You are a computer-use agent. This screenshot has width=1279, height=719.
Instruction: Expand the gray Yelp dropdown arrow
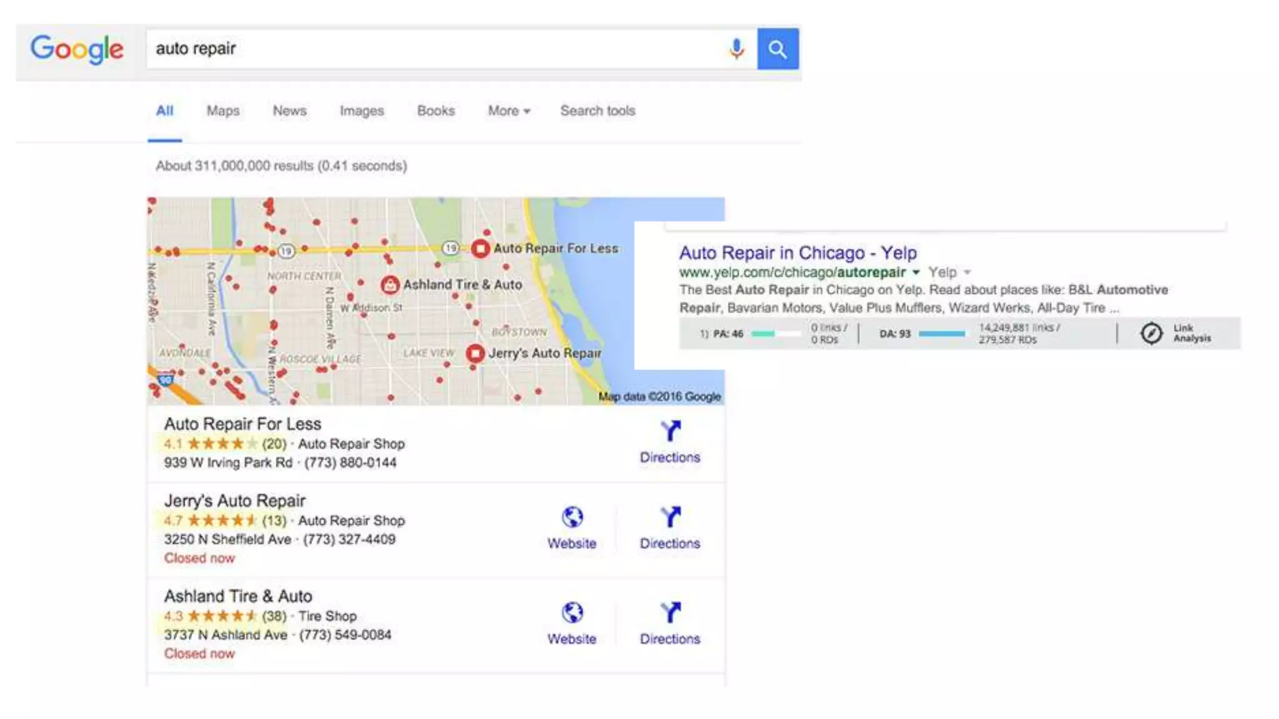pyautogui.click(x=967, y=272)
